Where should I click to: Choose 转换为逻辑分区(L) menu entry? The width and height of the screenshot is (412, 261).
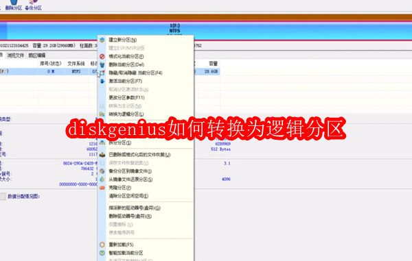pos(126,114)
